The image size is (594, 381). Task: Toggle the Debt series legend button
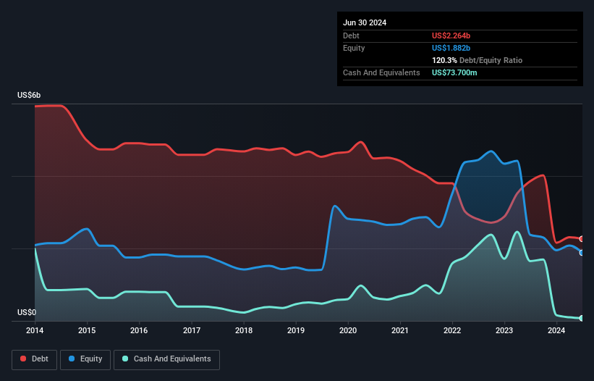point(35,359)
